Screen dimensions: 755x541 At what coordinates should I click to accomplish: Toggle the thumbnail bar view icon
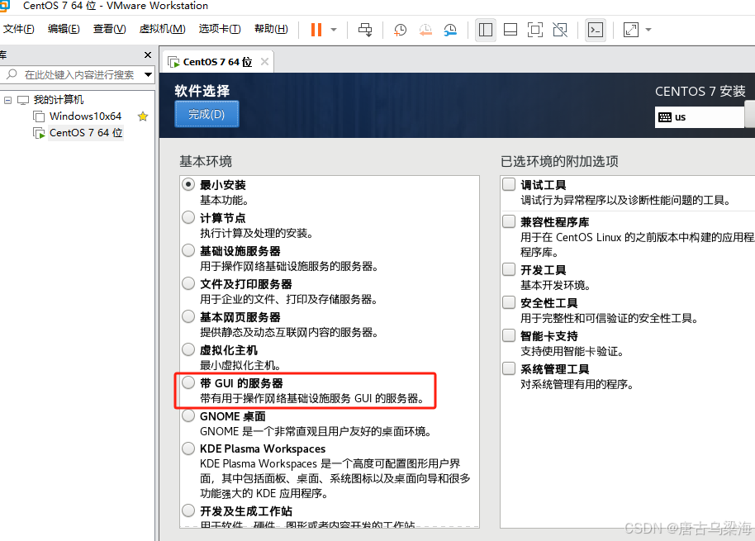click(510, 30)
